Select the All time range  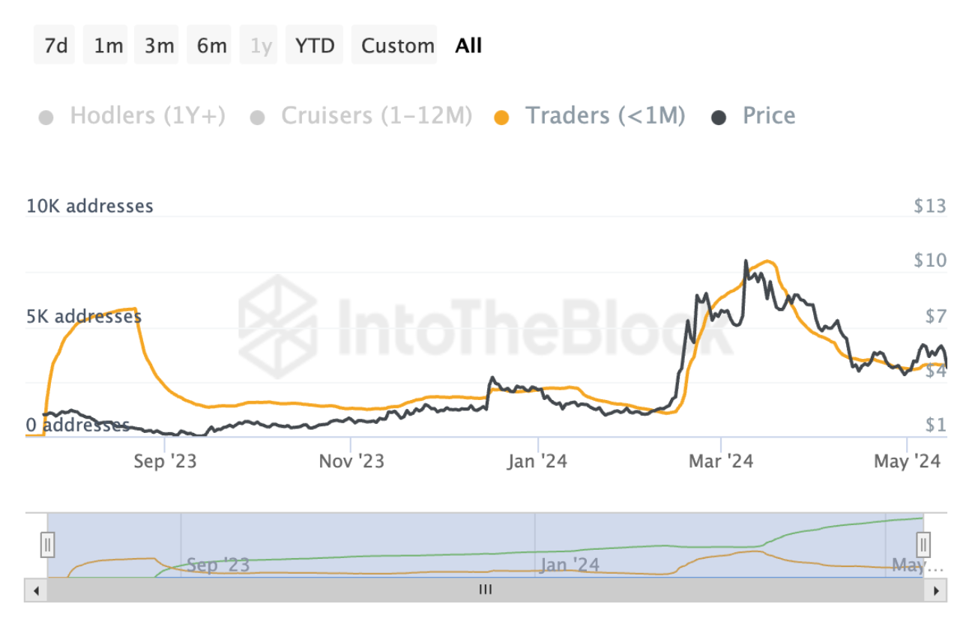tap(468, 46)
